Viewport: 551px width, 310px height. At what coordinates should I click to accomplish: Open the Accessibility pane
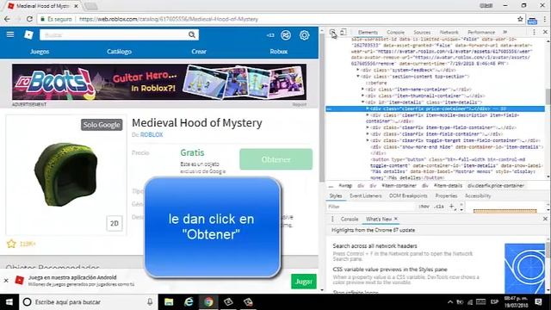tap(478, 195)
